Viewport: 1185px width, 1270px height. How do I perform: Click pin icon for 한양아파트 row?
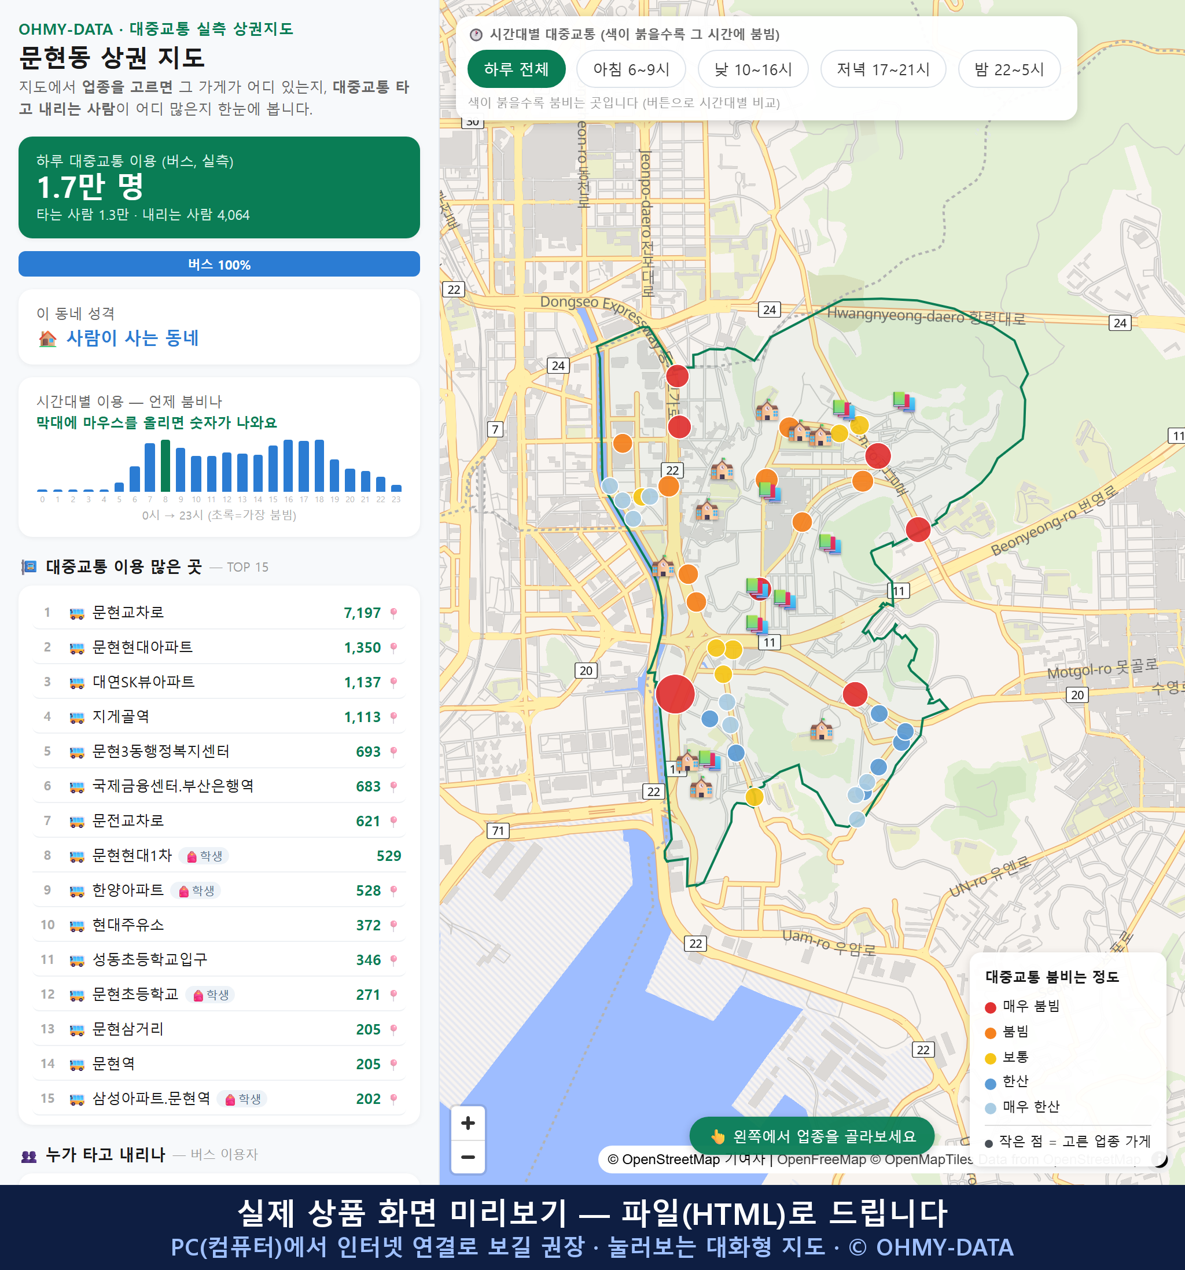(393, 890)
